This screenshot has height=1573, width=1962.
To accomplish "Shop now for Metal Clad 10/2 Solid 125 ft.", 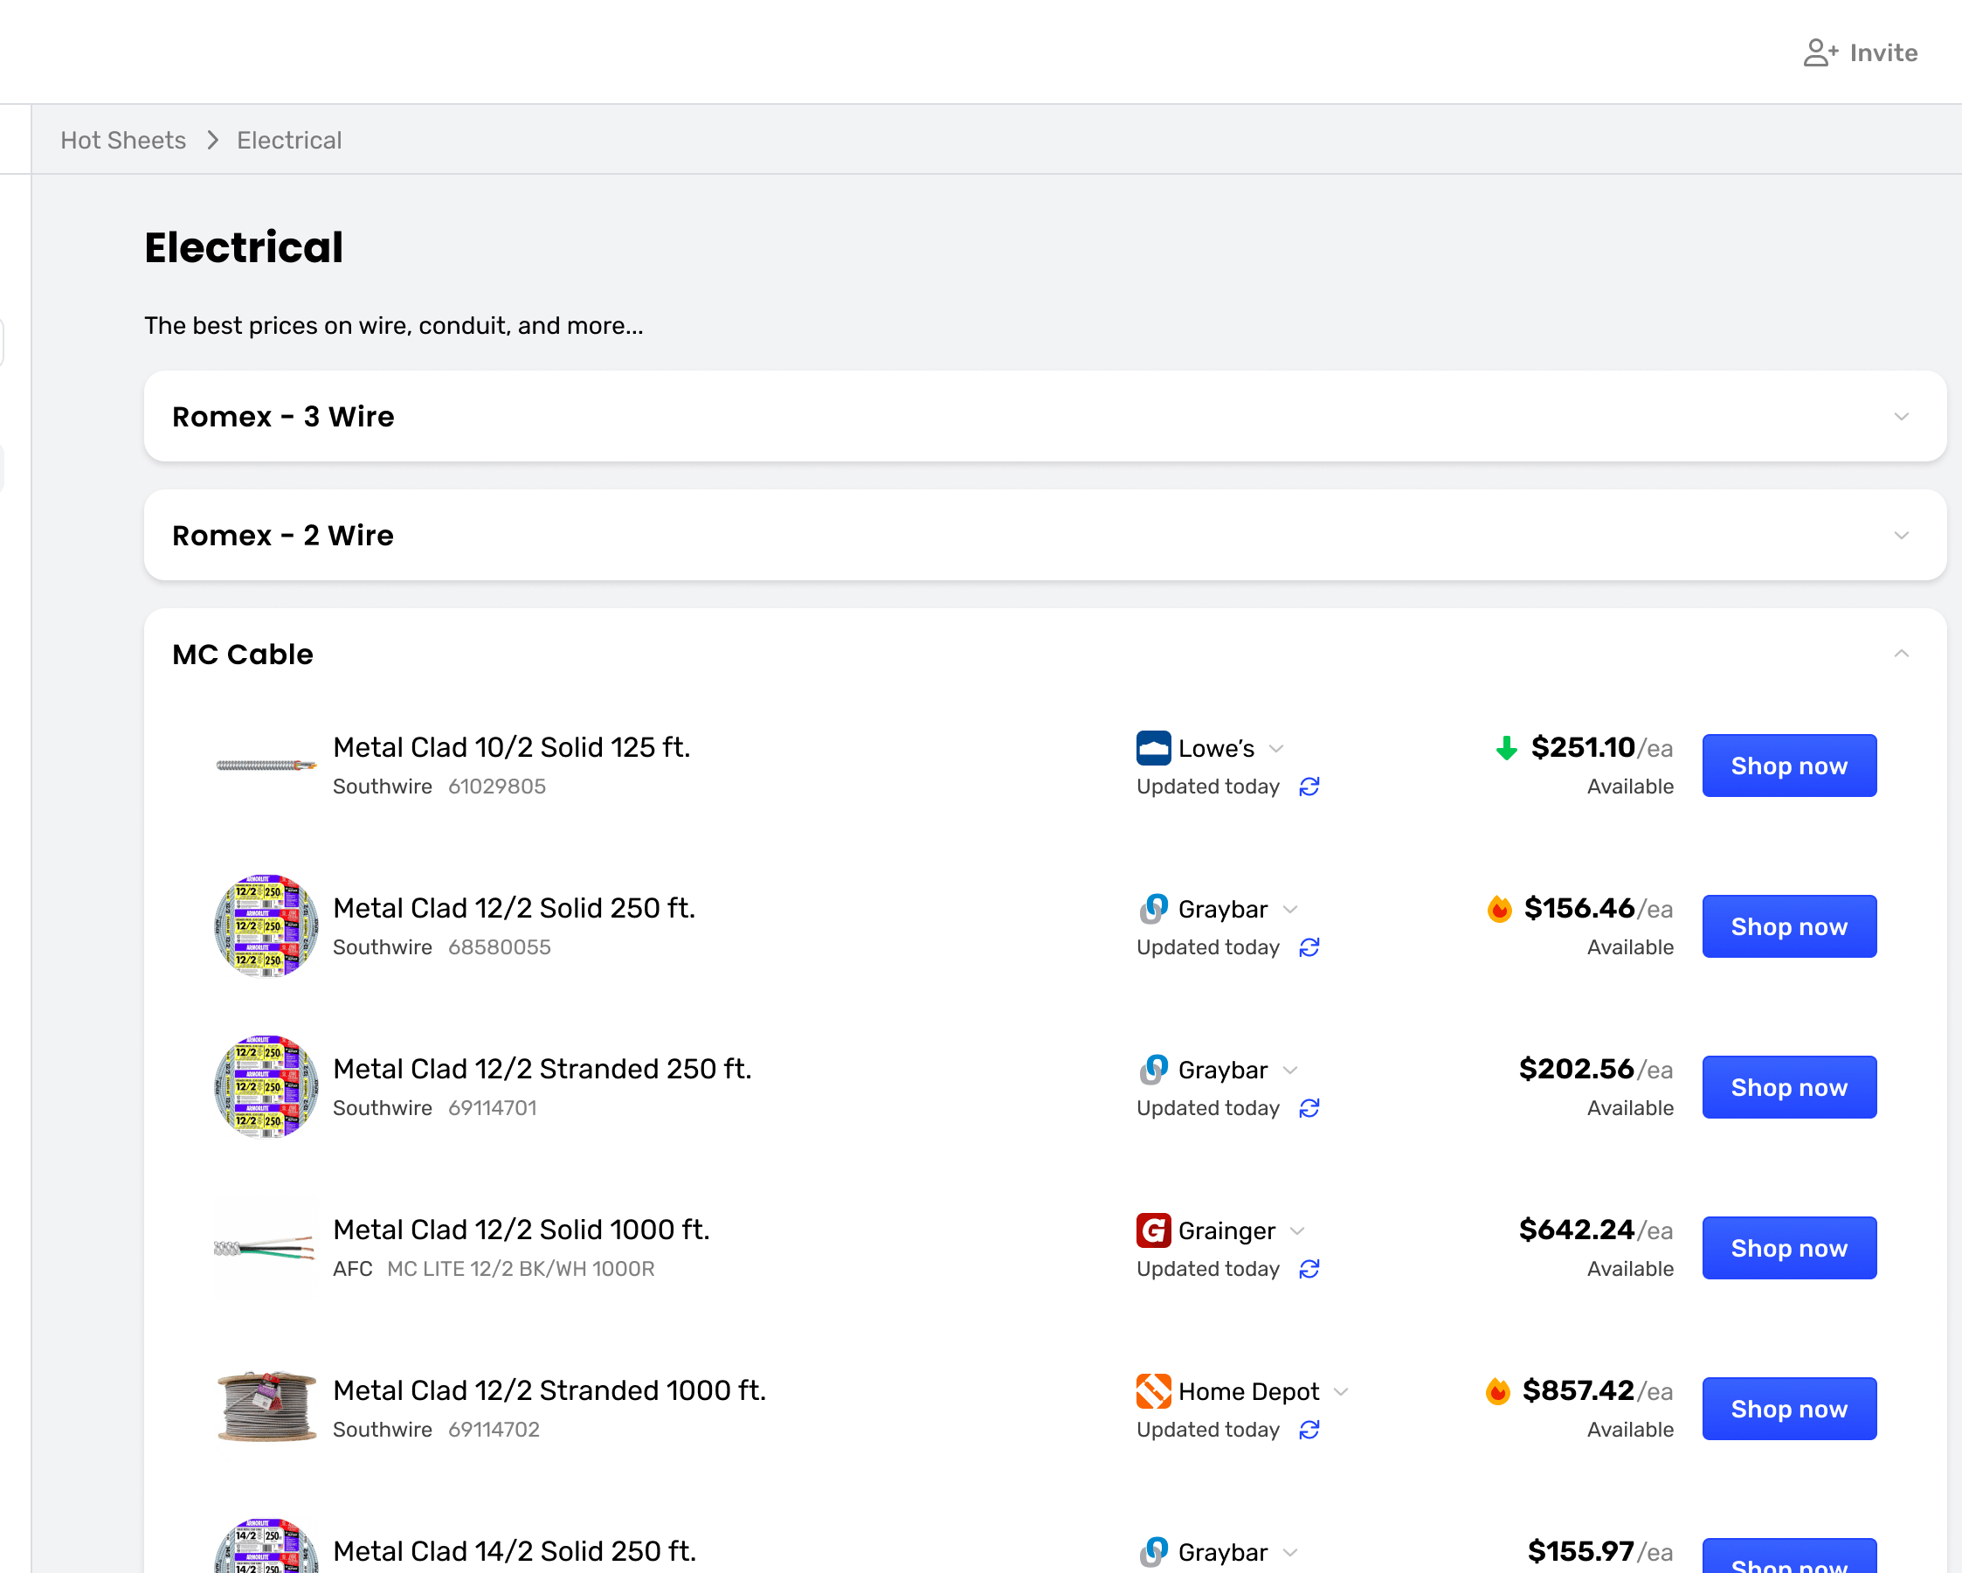I will pos(1788,766).
